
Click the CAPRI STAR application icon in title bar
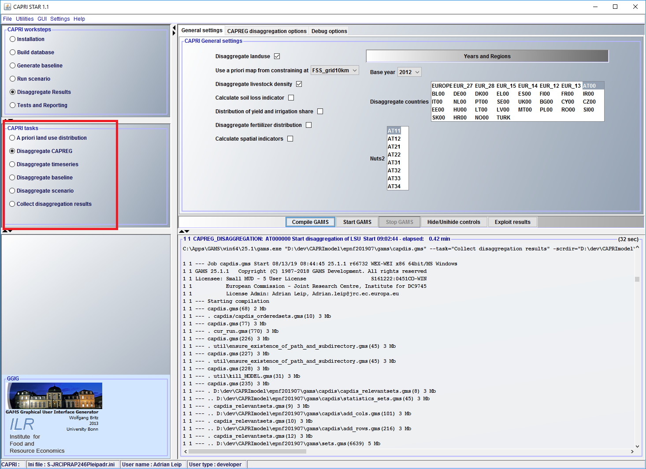[7, 7]
